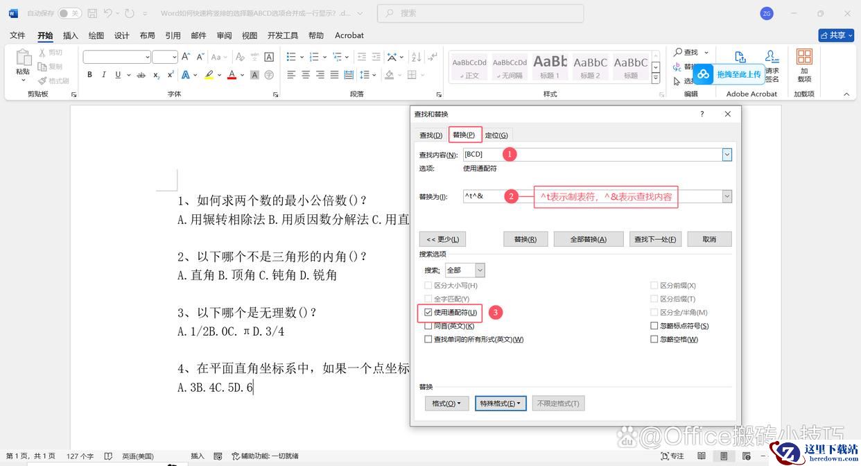Toggle the 自动保存 switch
Viewport: 861px width, 466px height.
pyautogui.click(x=69, y=13)
